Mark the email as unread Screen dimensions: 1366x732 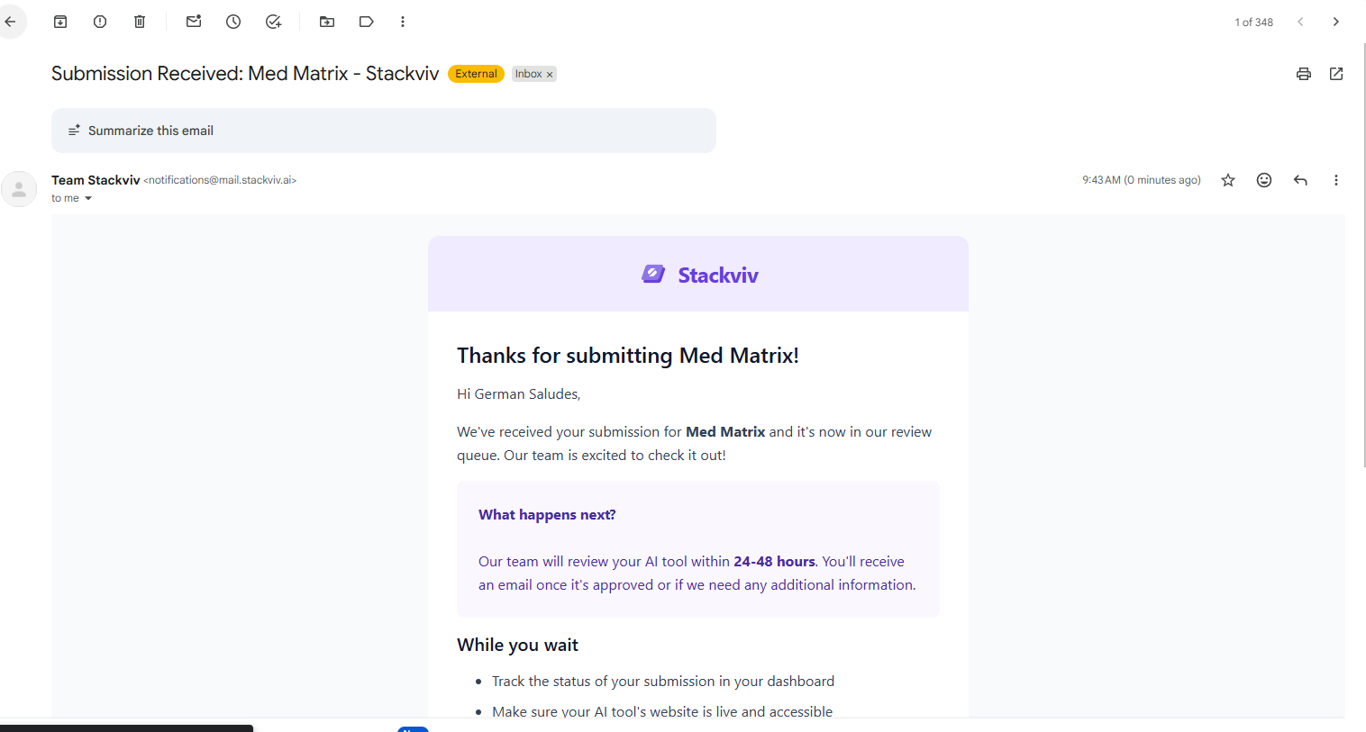click(x=194, y=22)
